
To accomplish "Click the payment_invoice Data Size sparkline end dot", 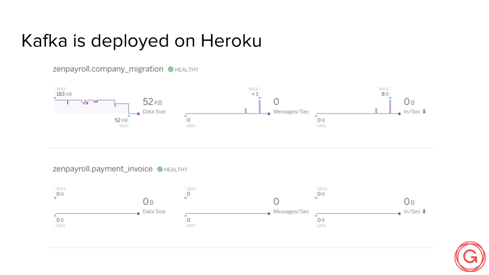I will tap(138, 213).
